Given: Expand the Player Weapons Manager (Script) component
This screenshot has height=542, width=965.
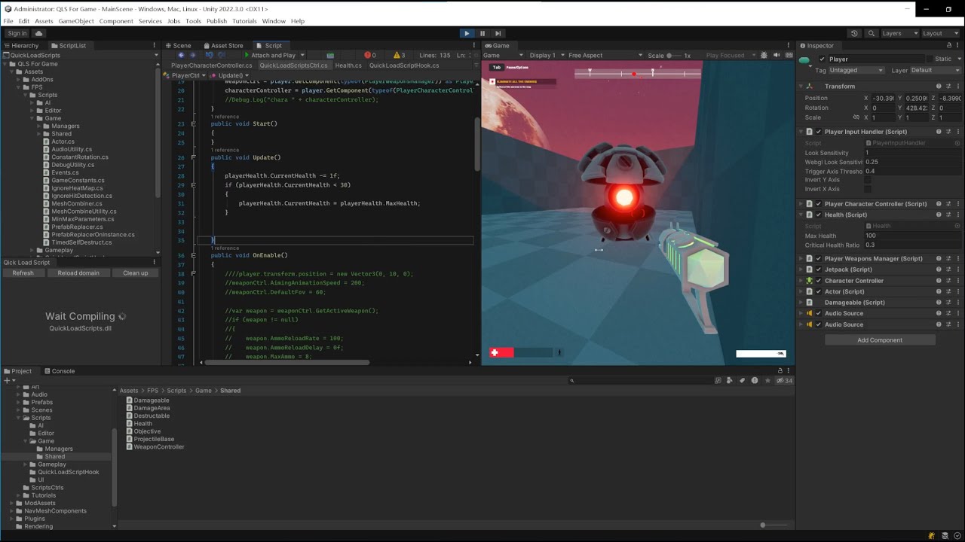Looking at the screenshot, I should point(801,259).
